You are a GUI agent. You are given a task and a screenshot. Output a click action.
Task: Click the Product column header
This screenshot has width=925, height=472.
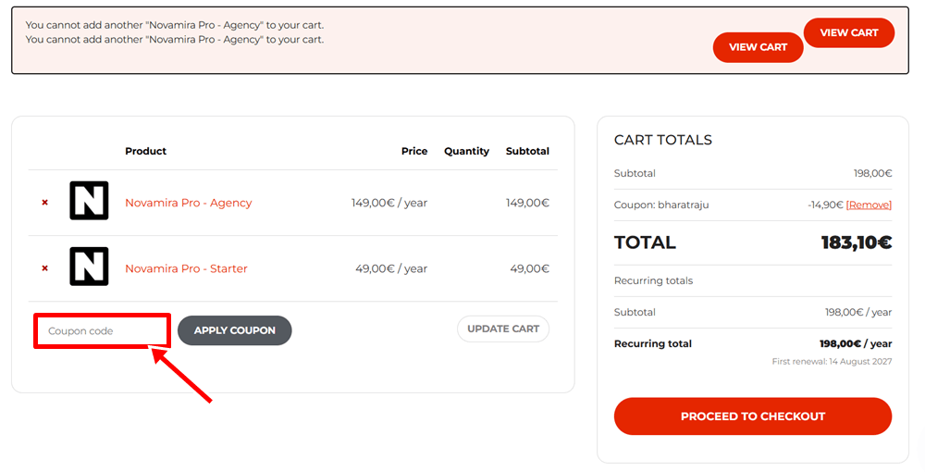click(x=146, y=151)
